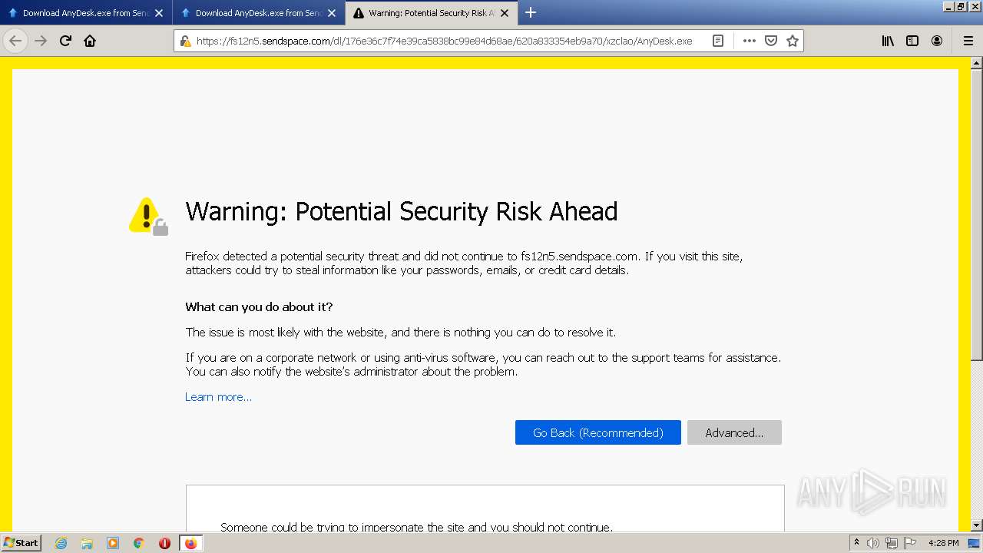Image resolution: width=983 pixels, height=553 pixels.
Task: Expand Advanced... options
Action: click(x=734, y=432)
